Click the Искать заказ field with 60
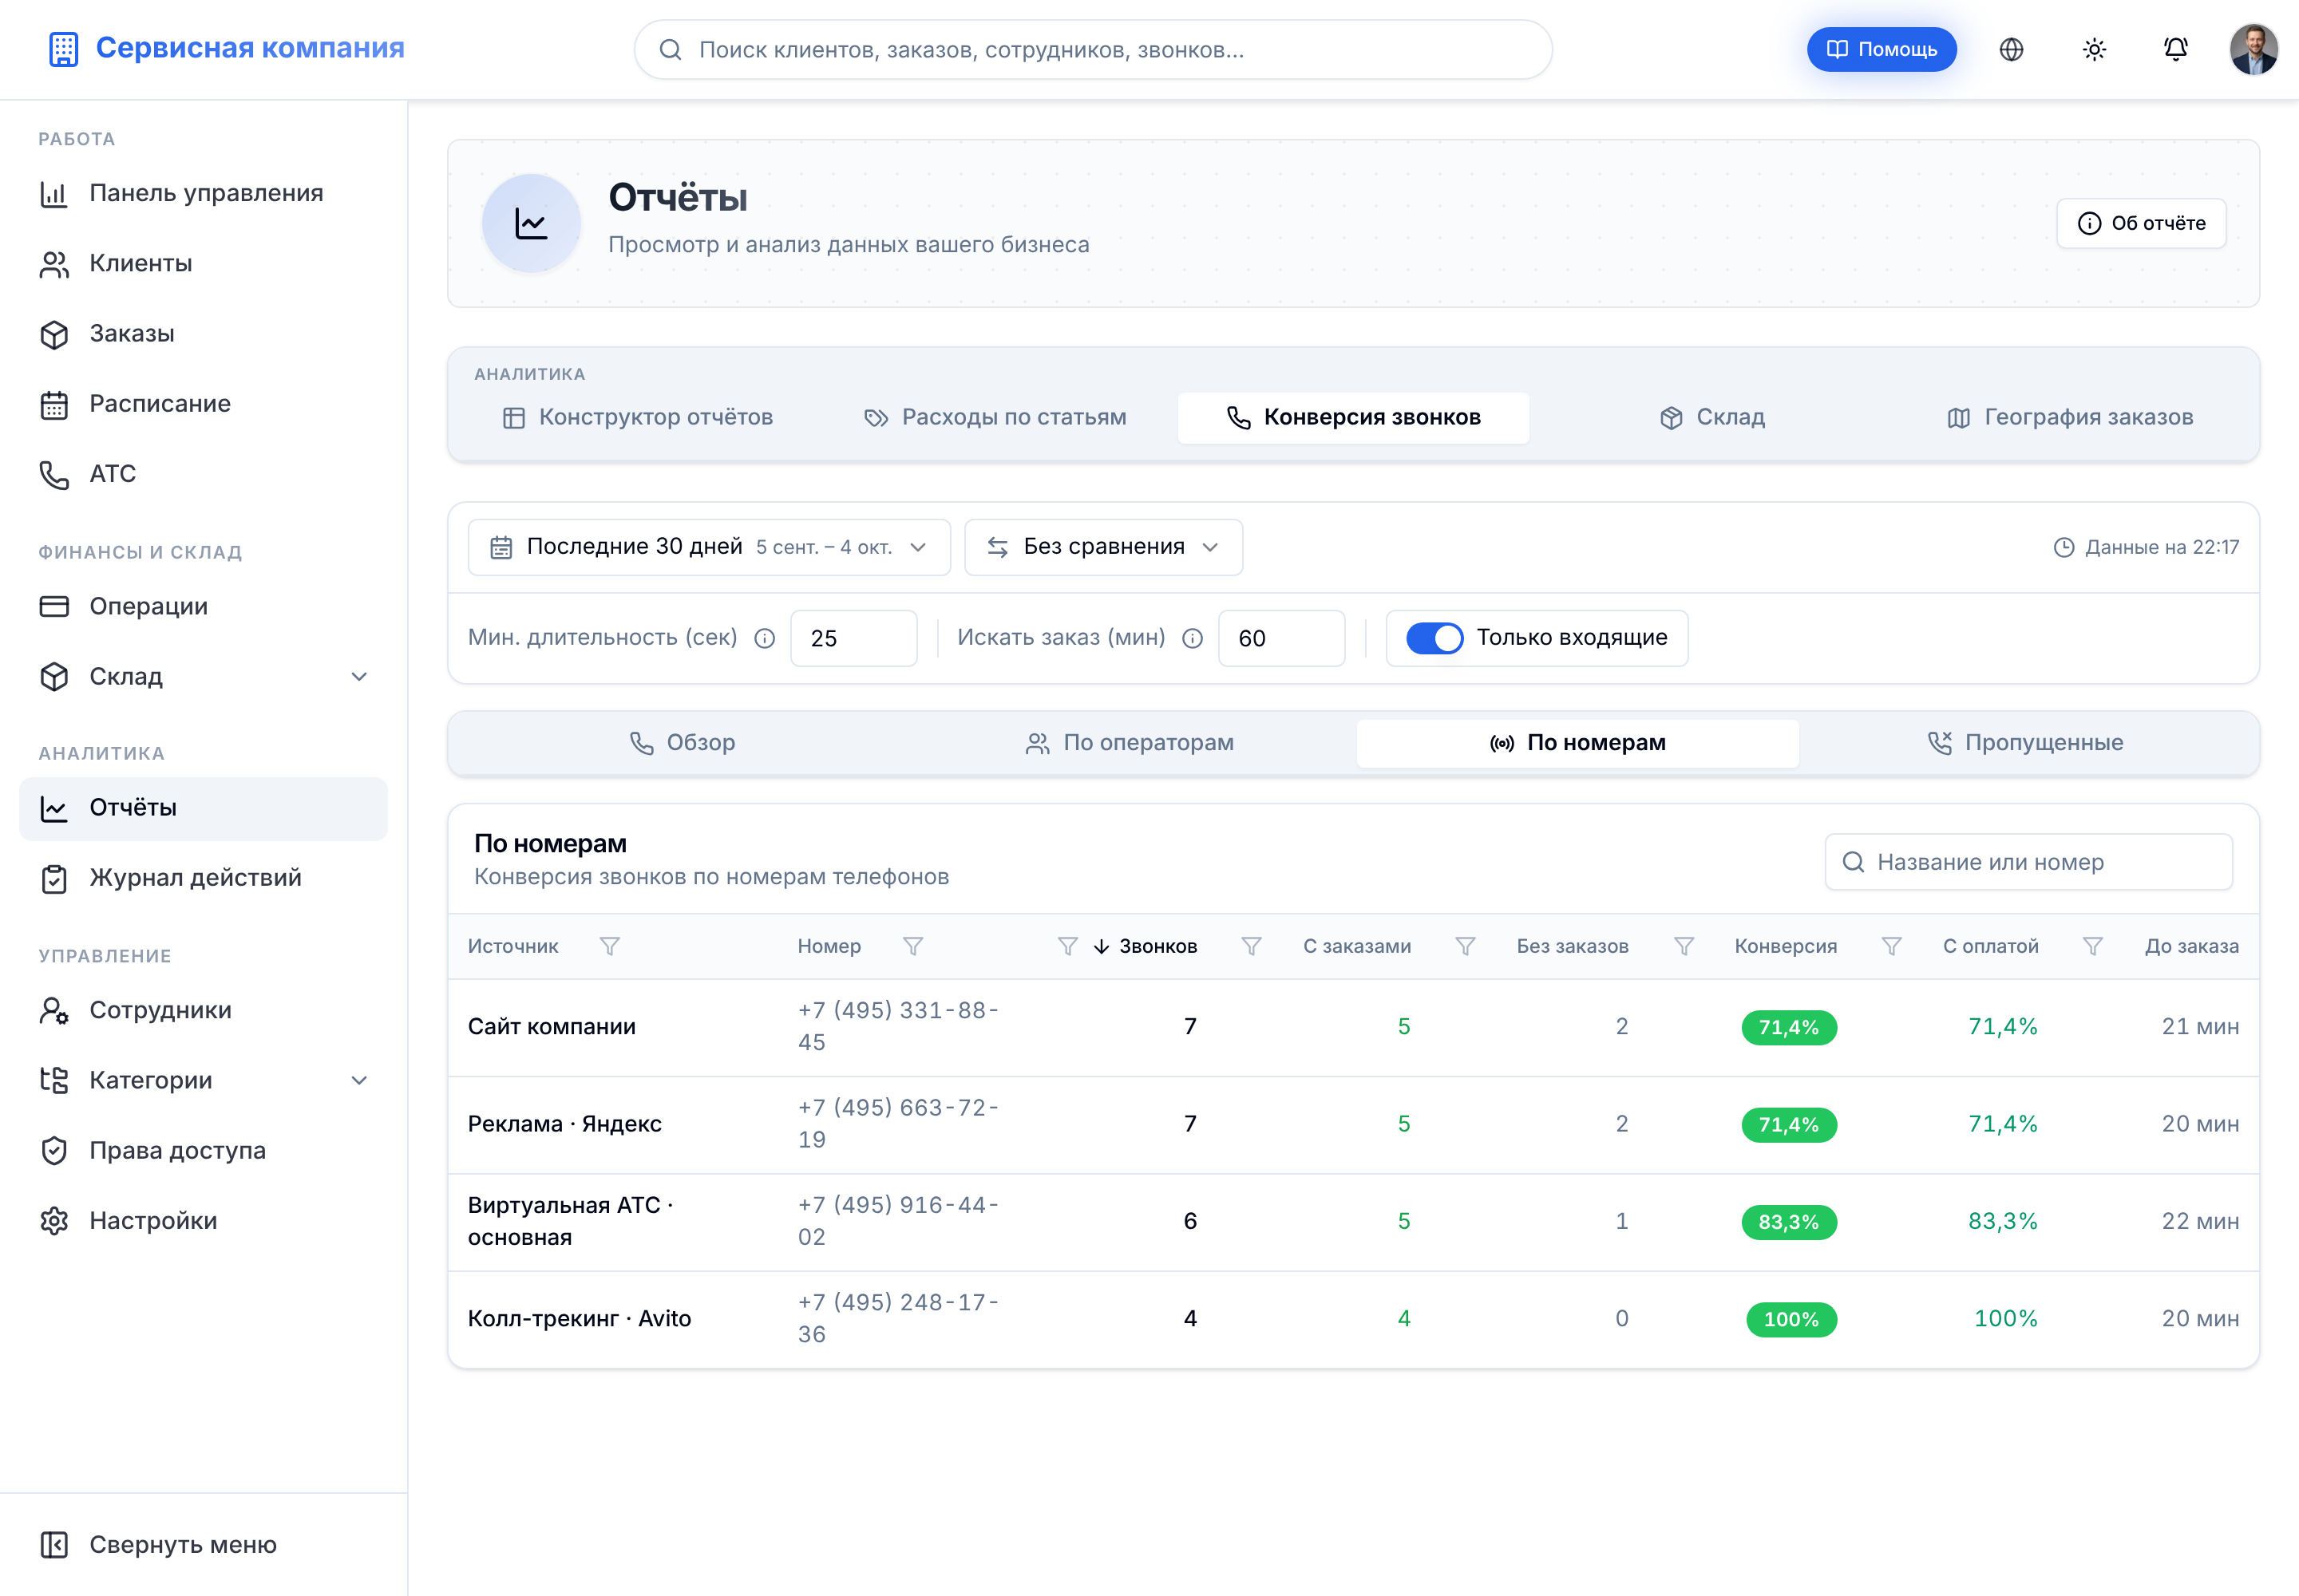Screen dimensions: 2299x1596 pos(1280,638)
